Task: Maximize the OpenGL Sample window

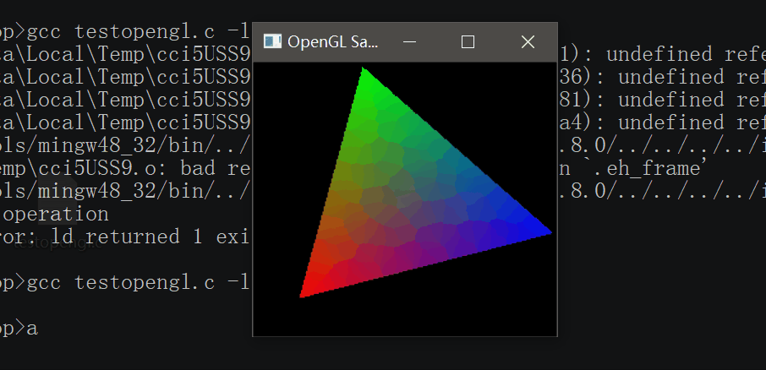Action: [468, 41]
